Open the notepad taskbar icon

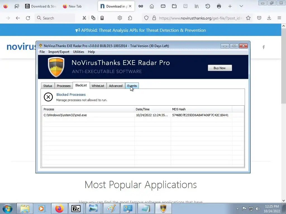click(x=146, y=208)
